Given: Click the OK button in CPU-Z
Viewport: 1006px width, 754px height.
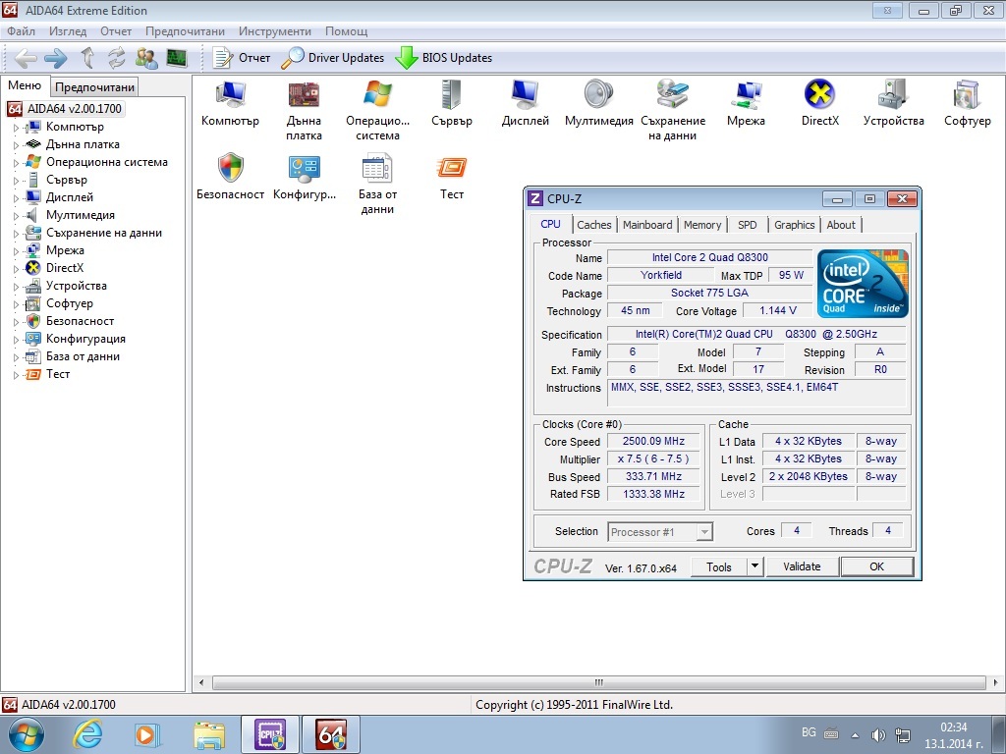Looking at the screenshot, I should pos(876,566).
